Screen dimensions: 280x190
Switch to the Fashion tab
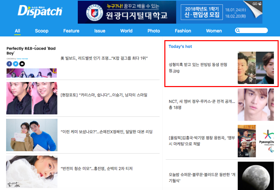[183, 31]
